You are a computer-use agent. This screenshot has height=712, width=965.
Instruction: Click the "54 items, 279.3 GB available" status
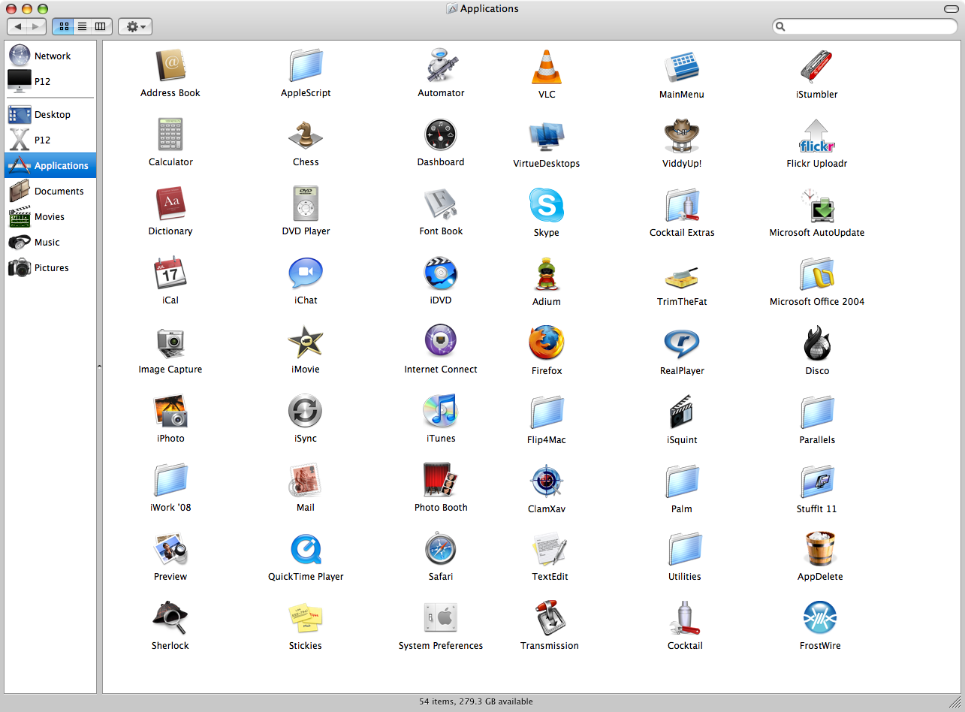pos(476,701)
